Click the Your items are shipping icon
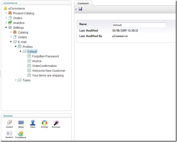This screenshot has width=177, height=142. [x=29, y=75]
